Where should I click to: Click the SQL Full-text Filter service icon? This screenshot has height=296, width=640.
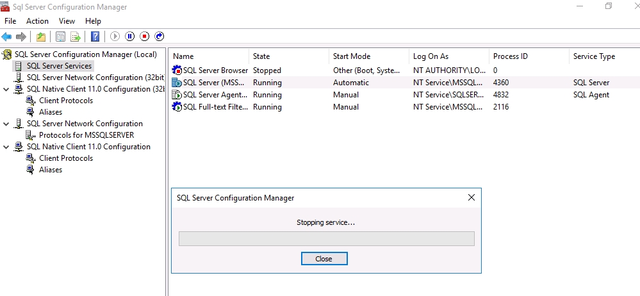coord(177,107)
